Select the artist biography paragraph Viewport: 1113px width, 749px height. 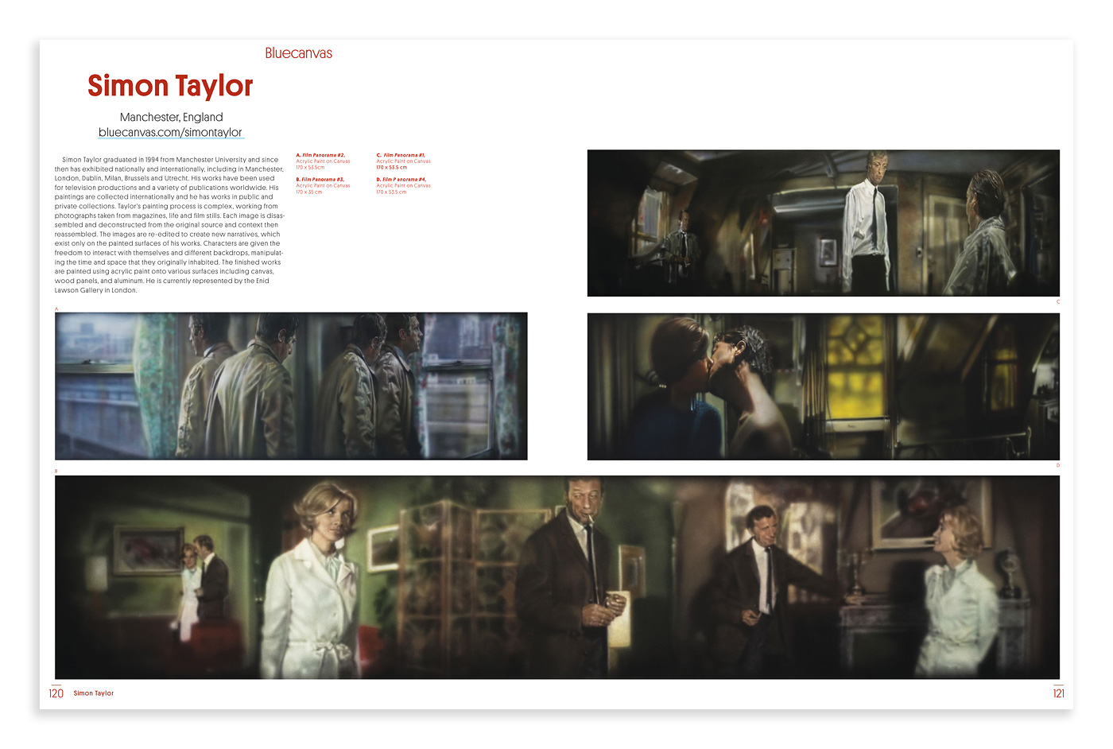(x=169, y=225)
